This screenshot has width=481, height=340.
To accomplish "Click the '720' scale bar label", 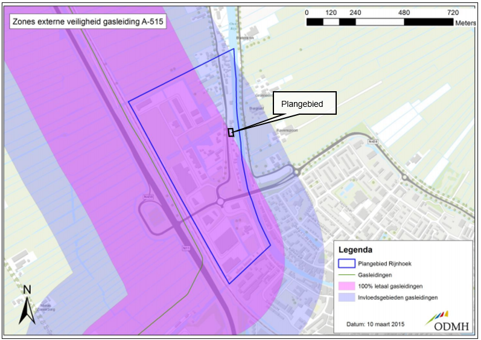I will coord(453,13).
